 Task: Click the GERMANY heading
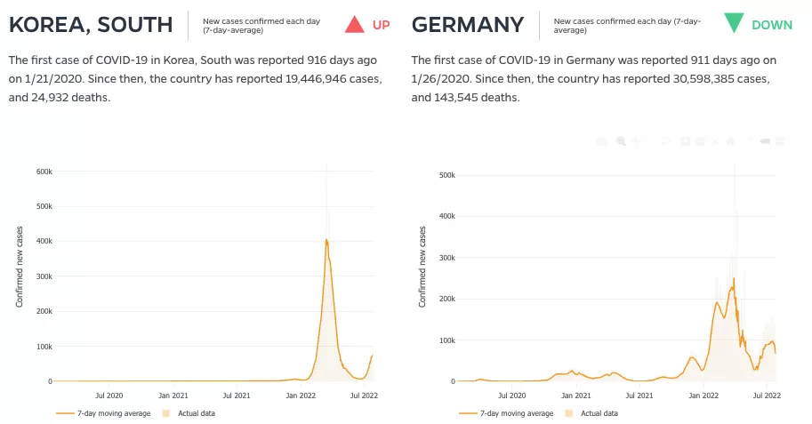pos(468,25)
